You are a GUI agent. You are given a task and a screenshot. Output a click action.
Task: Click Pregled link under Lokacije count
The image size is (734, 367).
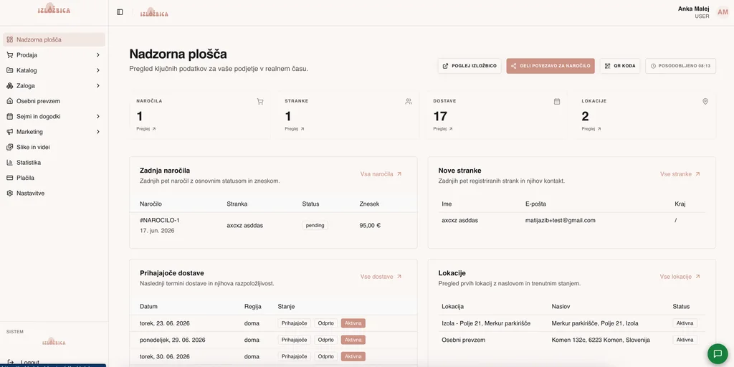tap(591, 129)
